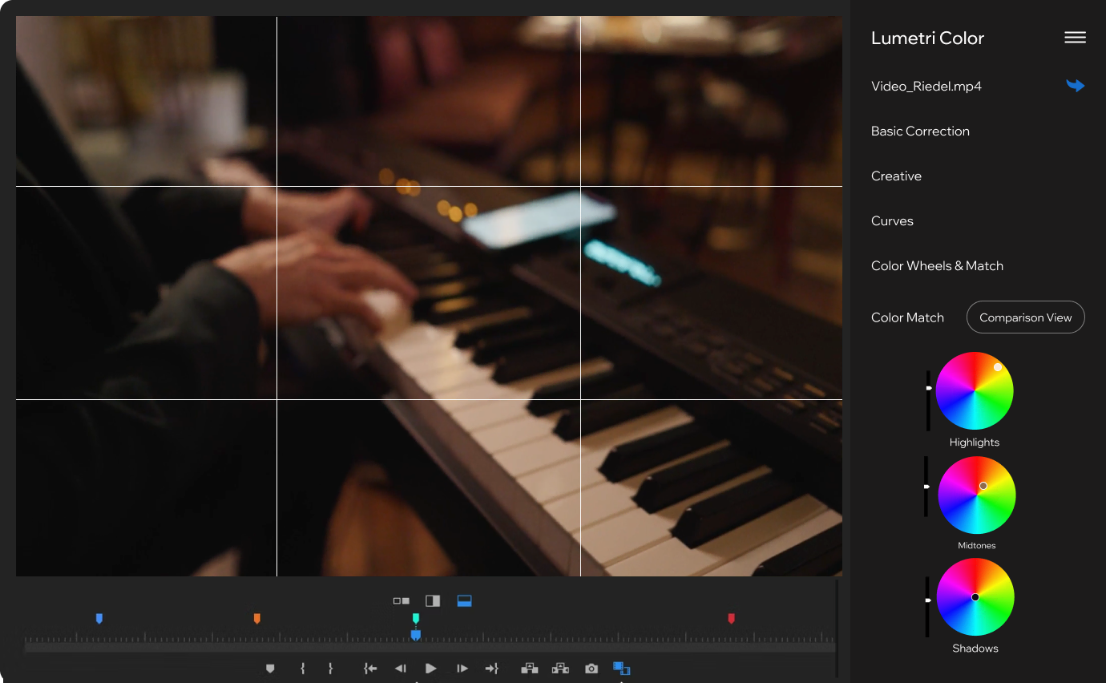Click the Shadows wheel label
The image size is (1106, 683).
click(x=975, y=649)
